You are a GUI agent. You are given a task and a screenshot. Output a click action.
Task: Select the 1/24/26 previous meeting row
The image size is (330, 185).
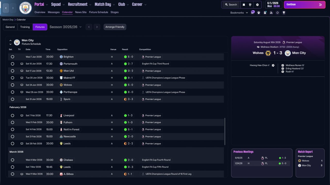click(262, 163)
